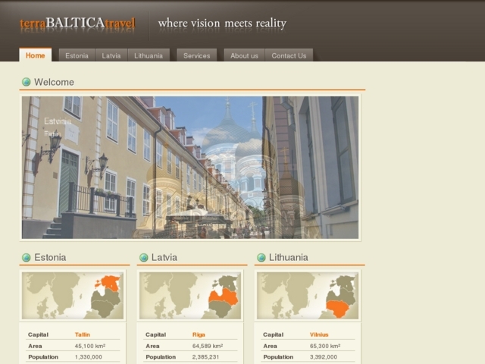Open the Lithuania map thumbnail
Screen dimensions: 485x364
coord(308,296)
